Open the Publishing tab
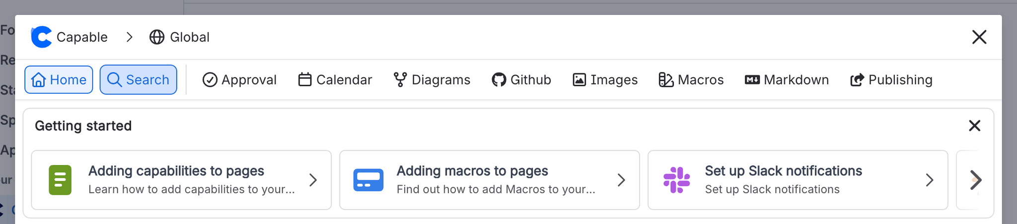The image size is (1017, 224). [x=891, y=80]
